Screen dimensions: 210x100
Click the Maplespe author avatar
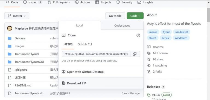click(x=10, y=28)
